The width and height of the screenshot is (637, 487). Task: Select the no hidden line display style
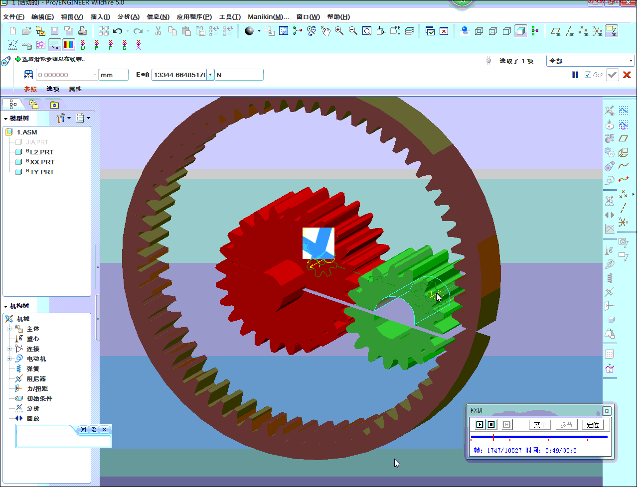[x=507, y=31]
